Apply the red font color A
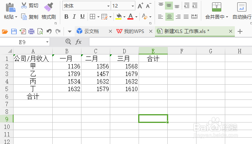Viewport: 252px width, 144px height. [x=130, y=16]
